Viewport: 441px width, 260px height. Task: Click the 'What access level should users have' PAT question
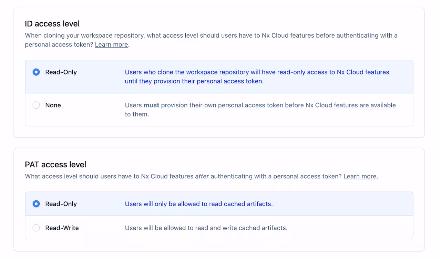coord(109,176)
